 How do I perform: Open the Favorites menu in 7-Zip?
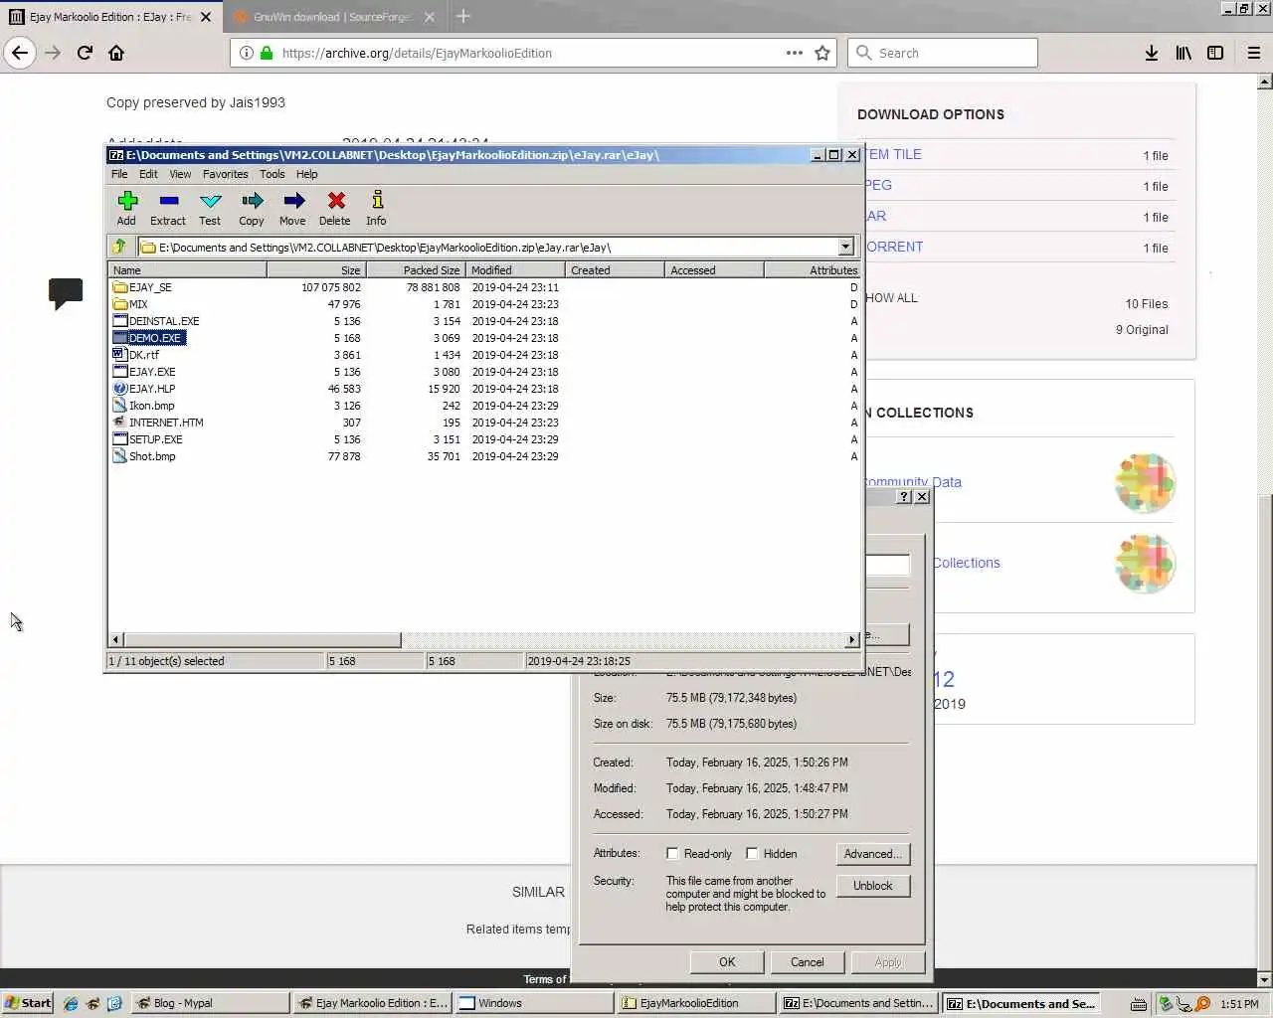click(226, 174)
